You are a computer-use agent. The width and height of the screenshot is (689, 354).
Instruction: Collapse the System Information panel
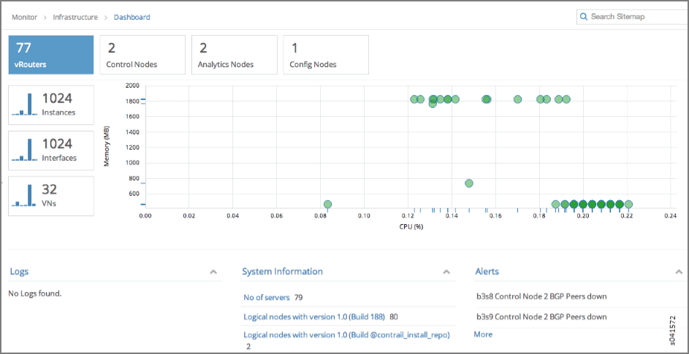(x=446, y=272)
